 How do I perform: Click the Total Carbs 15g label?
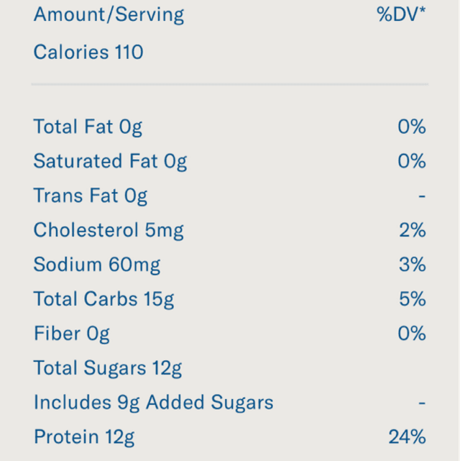point(103,299)
